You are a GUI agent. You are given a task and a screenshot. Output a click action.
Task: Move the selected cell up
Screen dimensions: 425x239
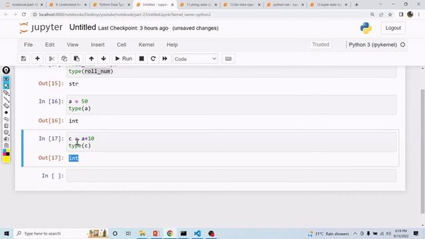pos(92,58)
